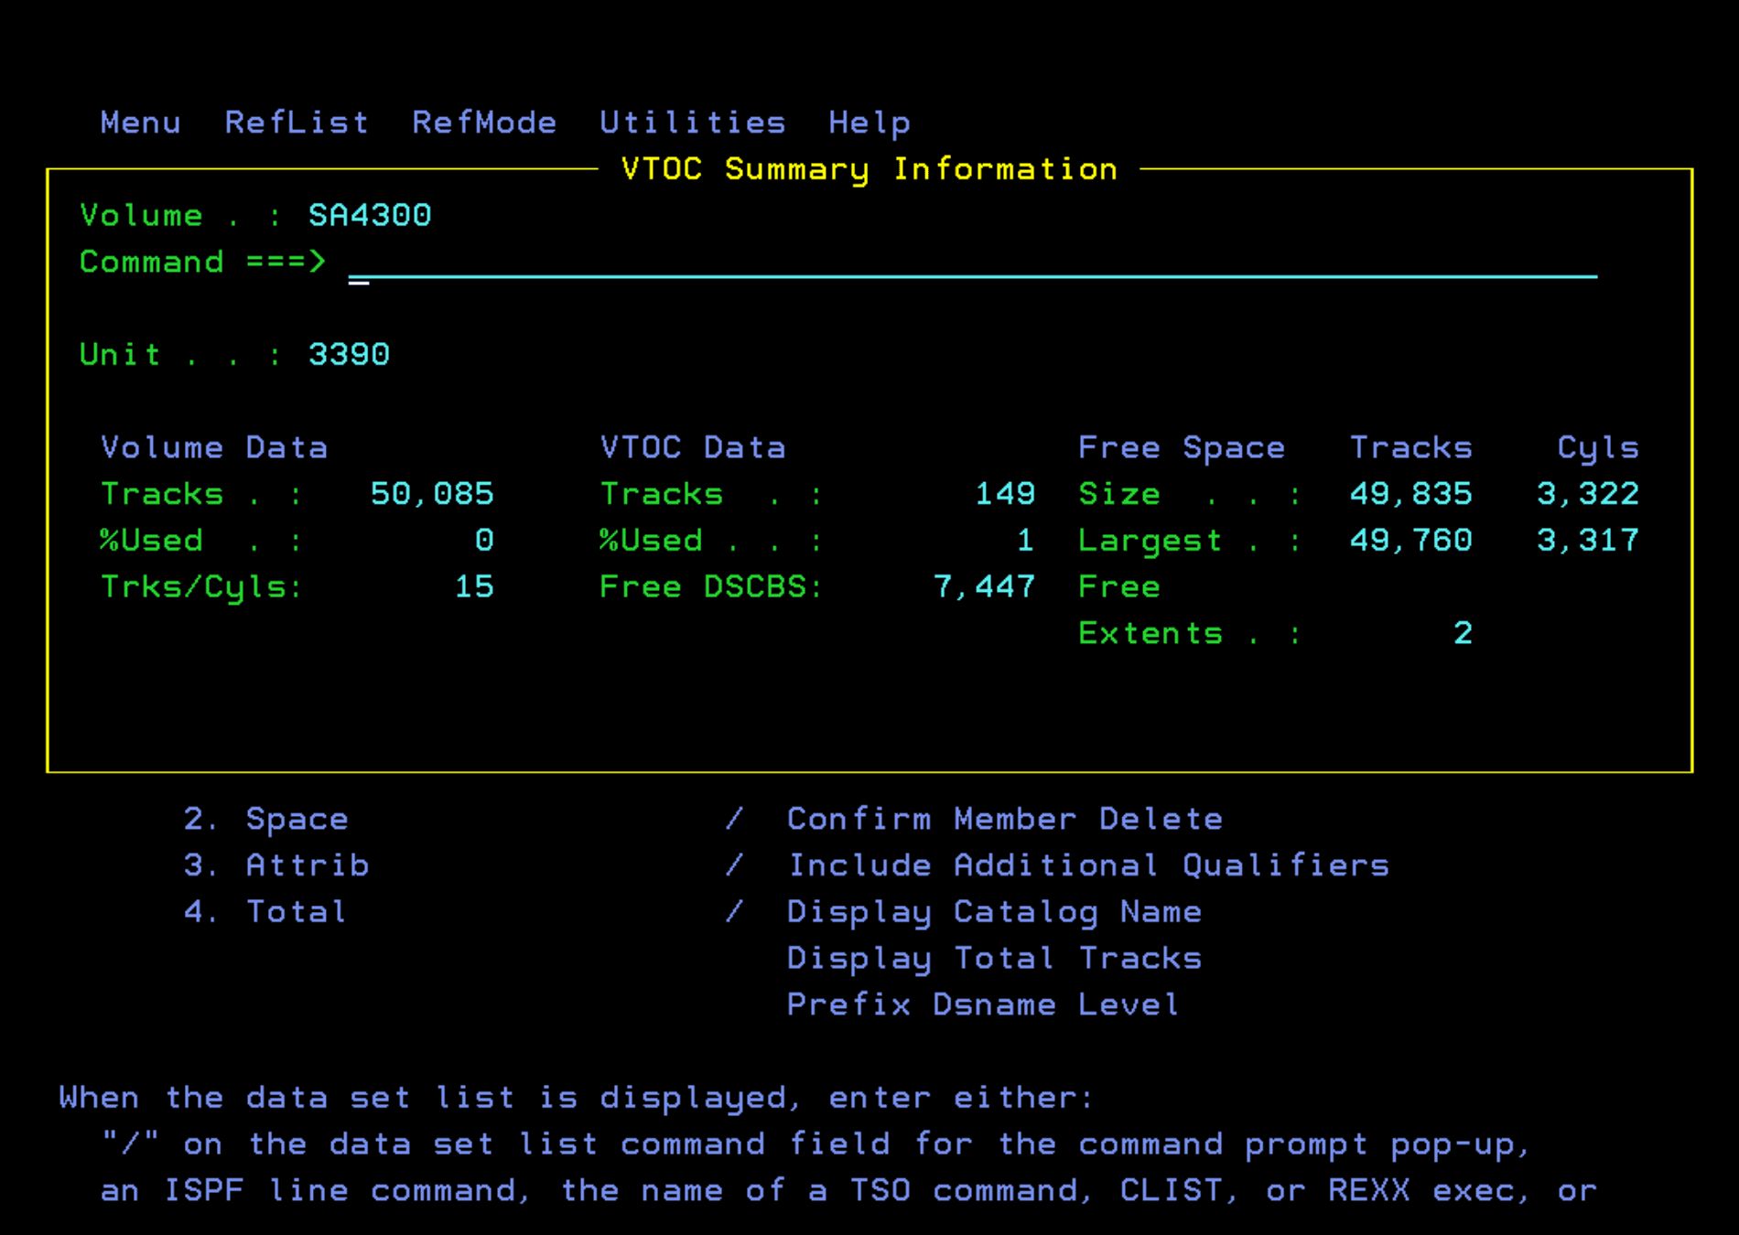Open the Menu action bar item

[x=139, y=122]
